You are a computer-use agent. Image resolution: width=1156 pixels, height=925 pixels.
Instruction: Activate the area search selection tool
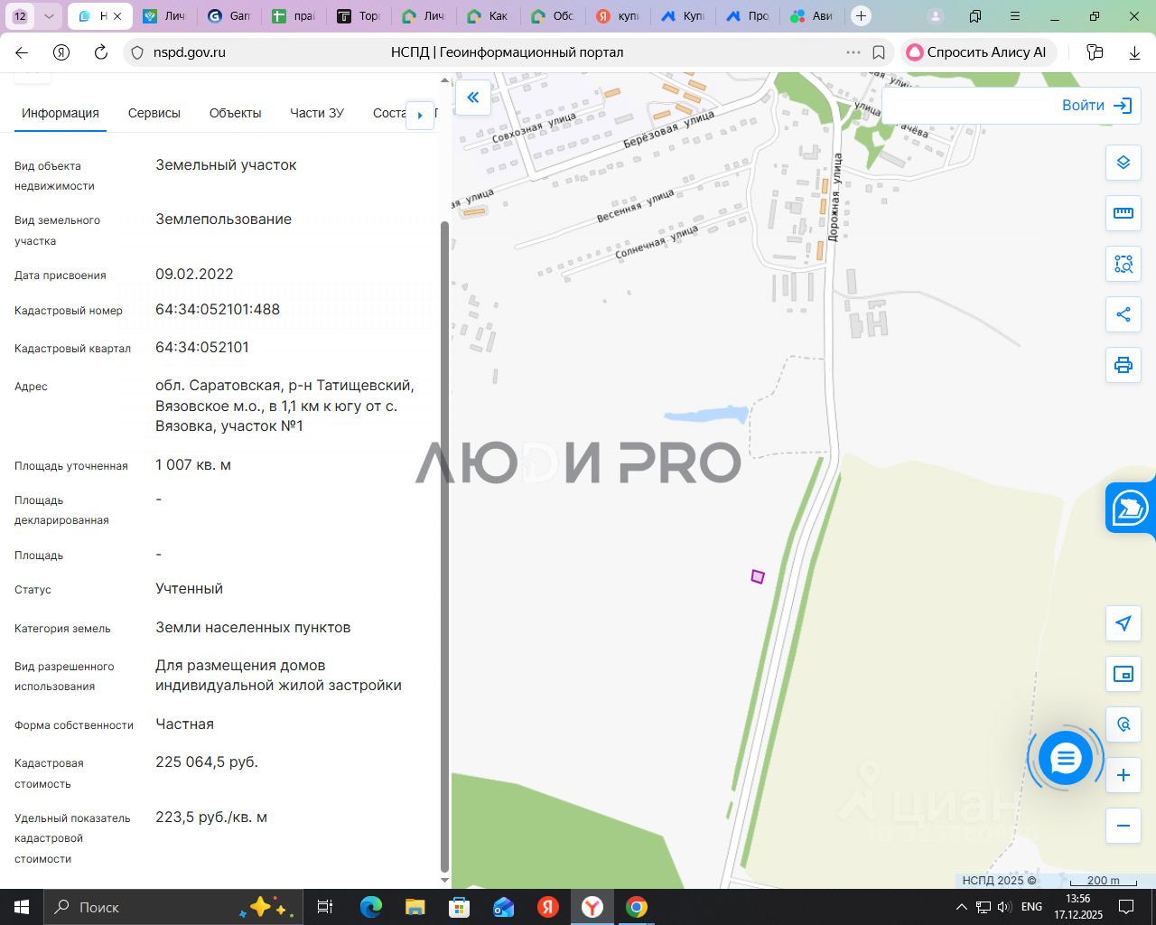pyautogui.click(x=1123, y=264)
